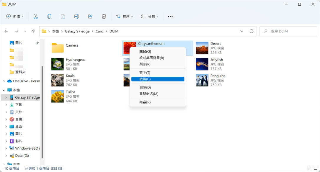This screenshot has width=320, height=172.
Task: Expand the 下載 tree node
Action: coord(6,105)
